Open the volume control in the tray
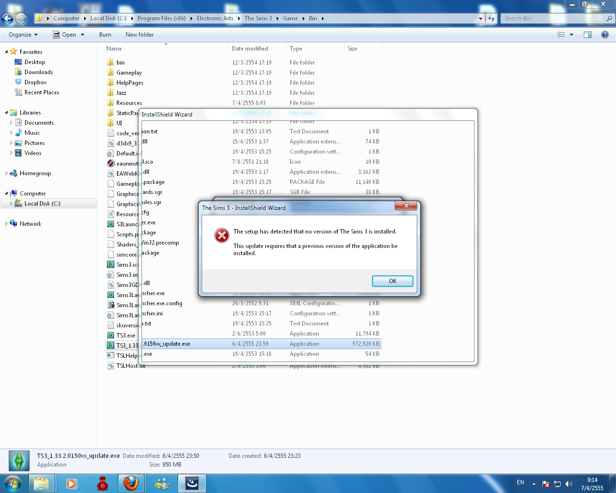The image size is (616, 493). click(569, 483)
